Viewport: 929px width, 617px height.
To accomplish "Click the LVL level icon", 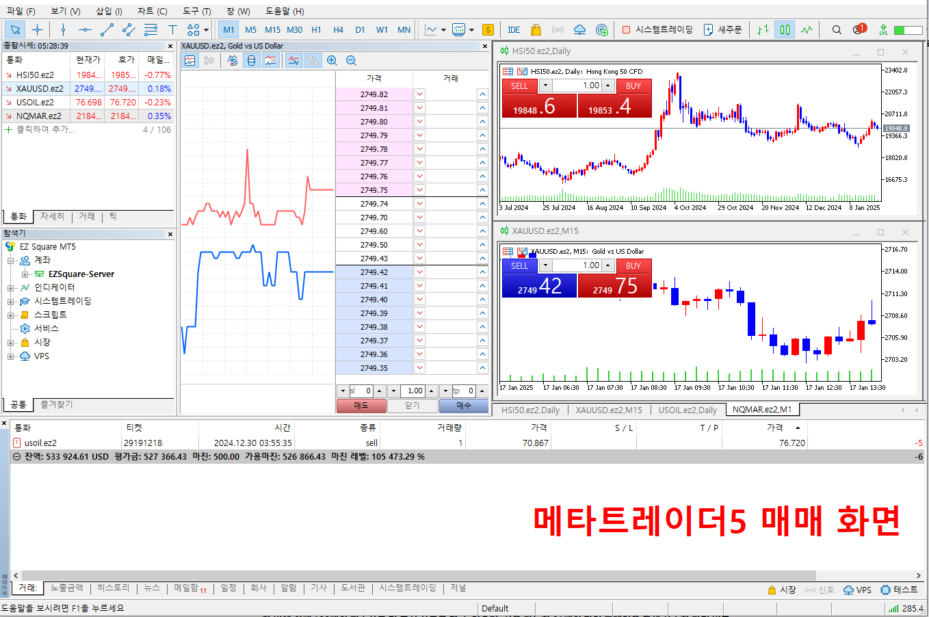I will pyautogui.click(x=883, y=29).
